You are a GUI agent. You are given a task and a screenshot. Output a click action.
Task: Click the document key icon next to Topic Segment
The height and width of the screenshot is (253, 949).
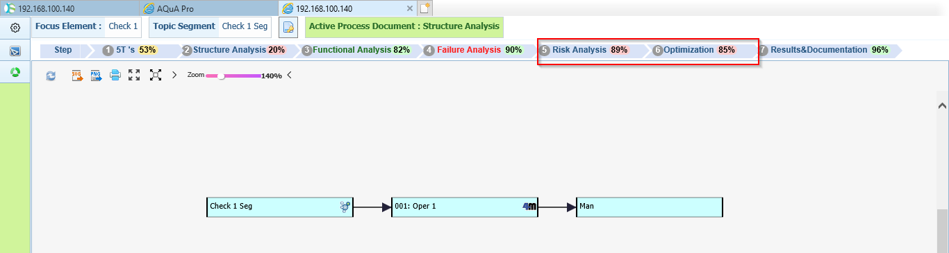[288, 28]
